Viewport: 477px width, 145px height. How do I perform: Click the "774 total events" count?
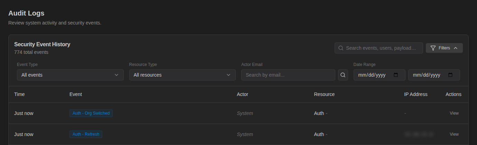coord(31,52)
